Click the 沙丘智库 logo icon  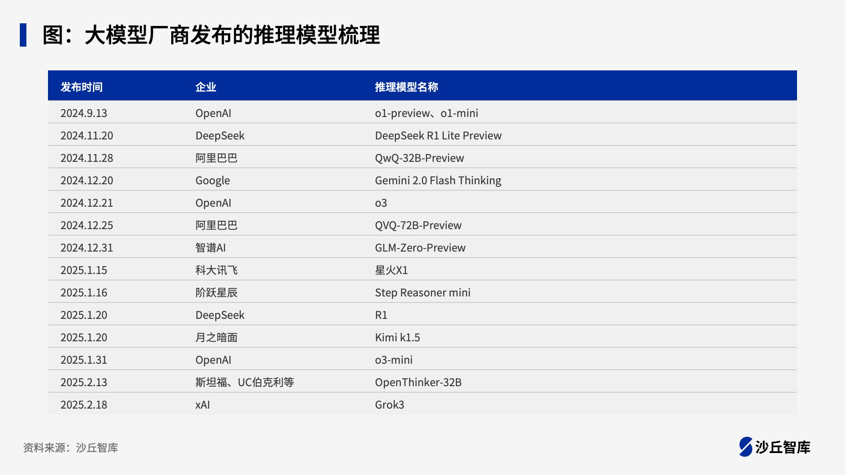(746, 447)
